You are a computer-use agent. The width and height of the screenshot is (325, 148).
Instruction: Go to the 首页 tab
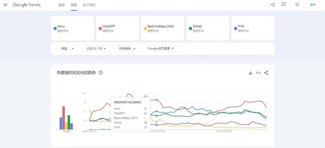[x=62, y=5]
